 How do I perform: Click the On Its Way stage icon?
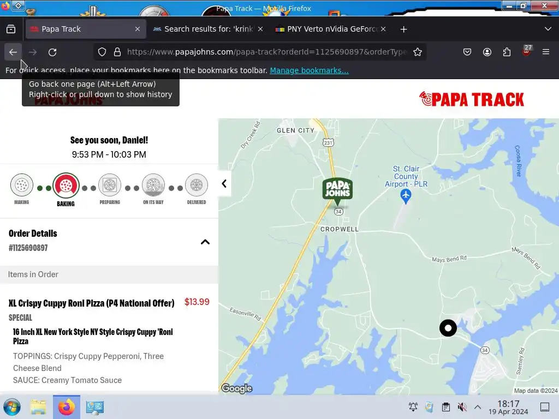pos(153,185)
